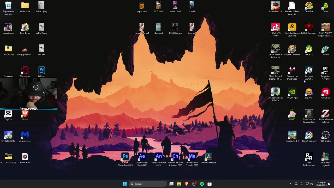The width and height of the screenshot is (334, 188).
Task: Open the microphone tray indicator
Action: click(x=302, y=184)
